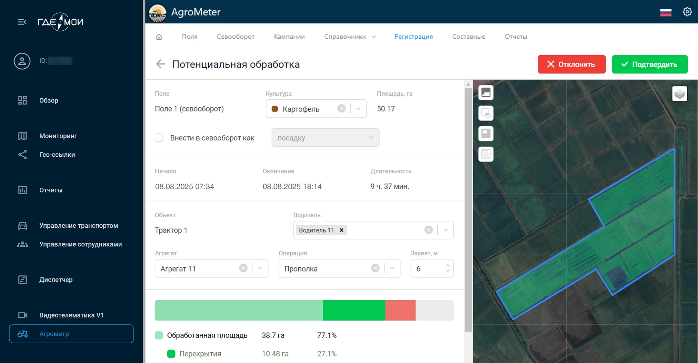Open the Диспетчер panel
This screenshot has width=698, height=363.
tap(56, 279)
